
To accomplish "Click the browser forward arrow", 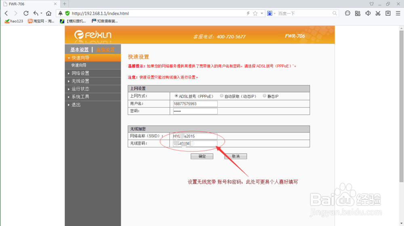I will (x=15, y=13).
